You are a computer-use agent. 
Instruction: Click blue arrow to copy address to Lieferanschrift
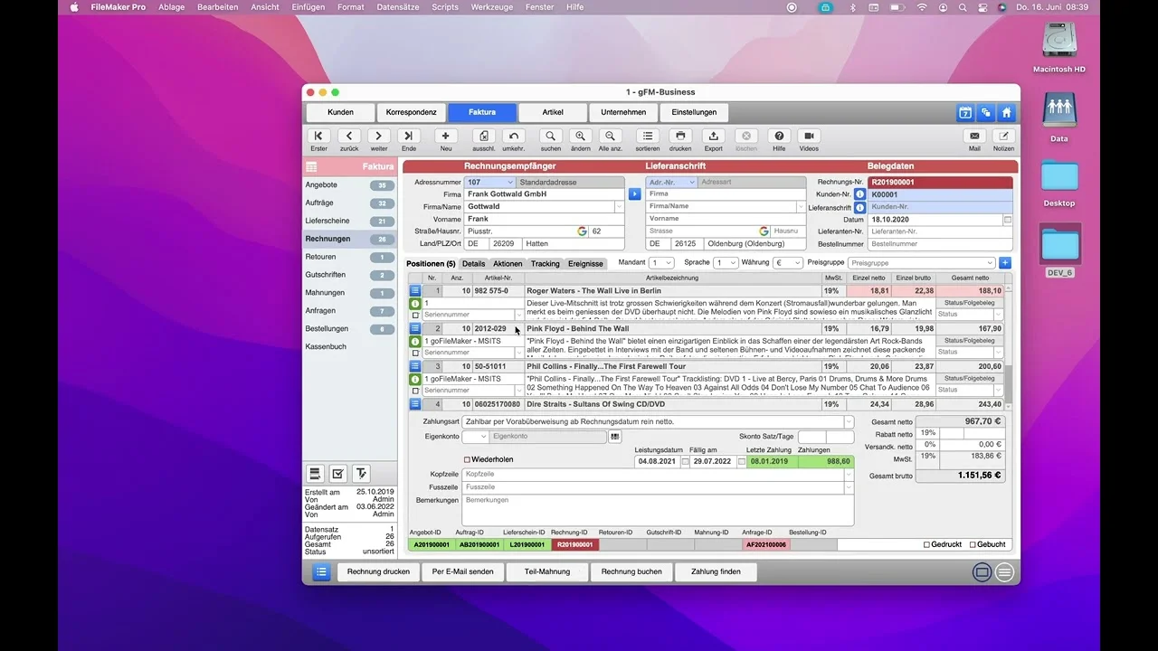point(634,193)
